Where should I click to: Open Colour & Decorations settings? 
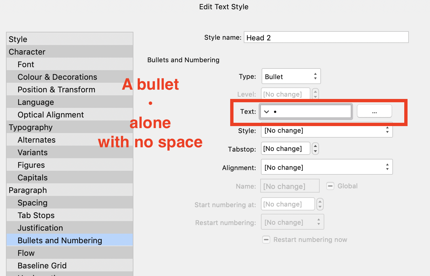(57, 77)
